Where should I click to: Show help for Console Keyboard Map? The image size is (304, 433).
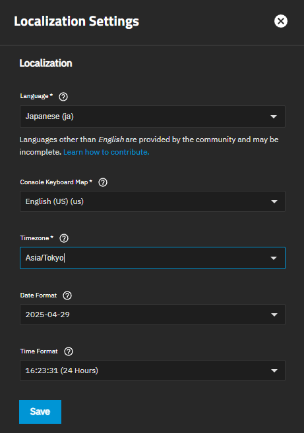tap(103, 182)
